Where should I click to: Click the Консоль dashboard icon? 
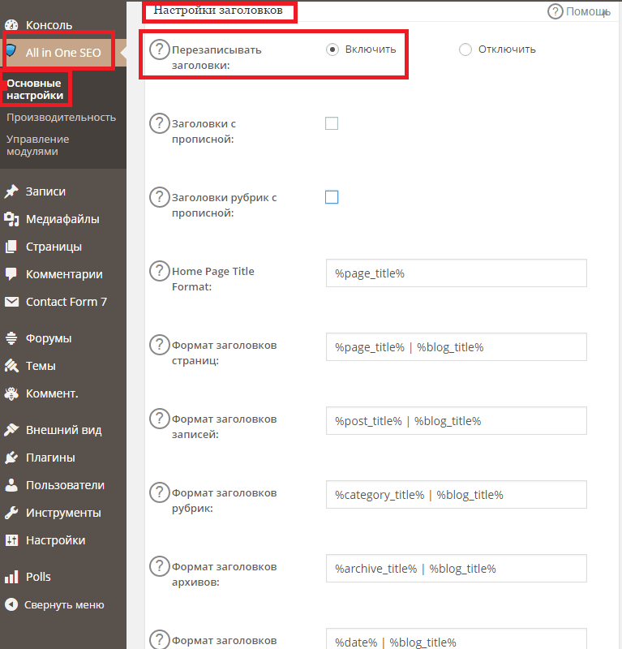[x=11, y=25]
